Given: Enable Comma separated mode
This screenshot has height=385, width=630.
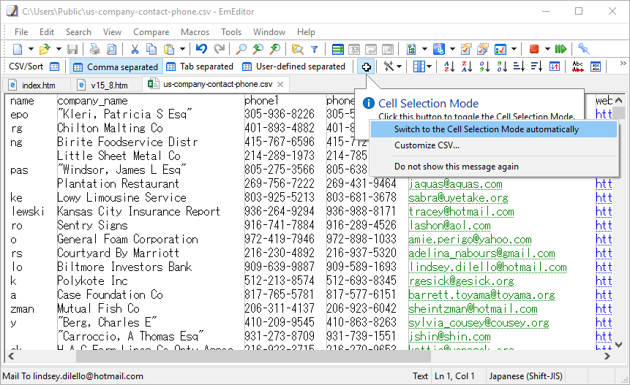Looking at the screenshot, I should 116,66.
